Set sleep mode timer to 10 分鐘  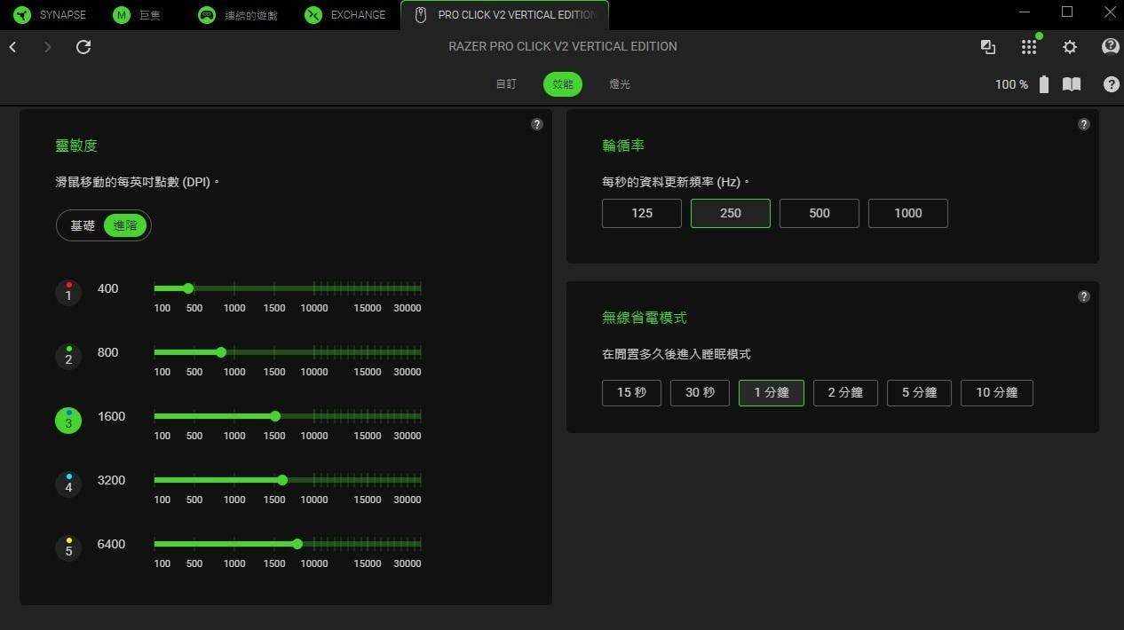click(x=997, y=393)
